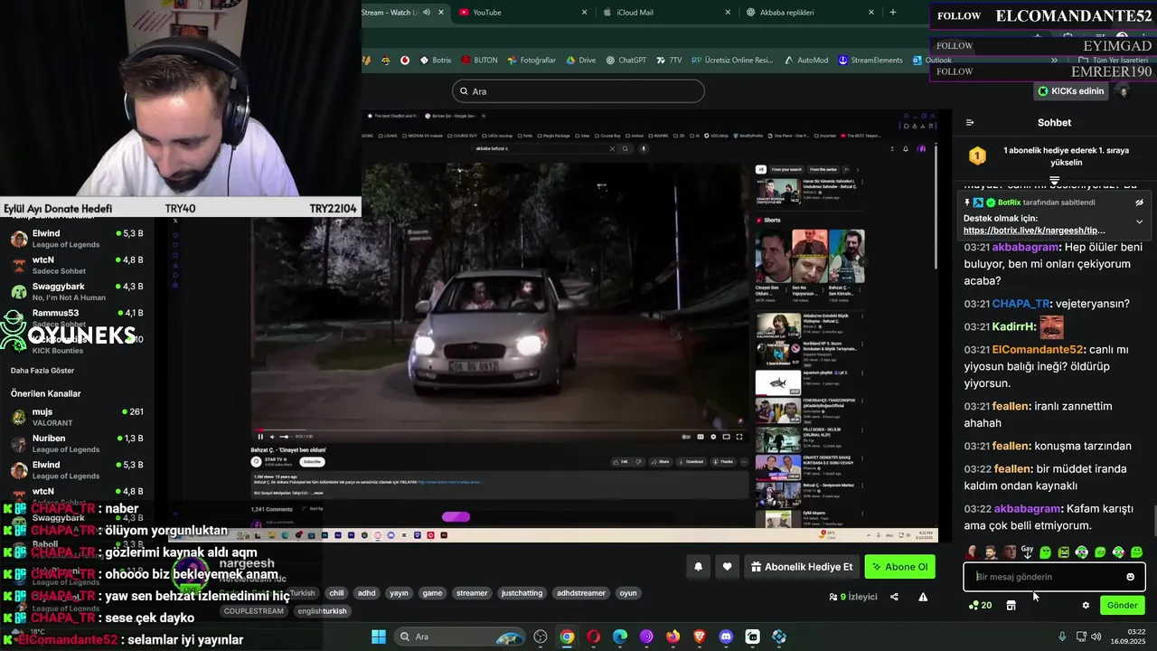The image size is (1157, 651).
Task: Click the Abonelik Hediye Et button
Action: (801, 567)
